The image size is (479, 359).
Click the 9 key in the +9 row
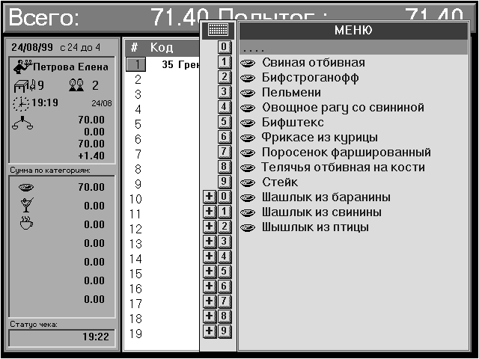[x=225, y=331]
